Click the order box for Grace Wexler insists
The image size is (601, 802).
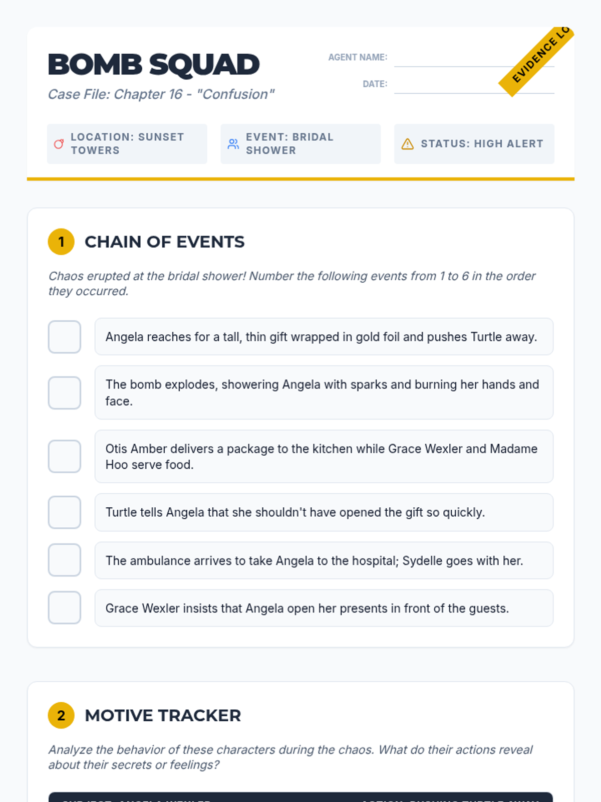65,608
